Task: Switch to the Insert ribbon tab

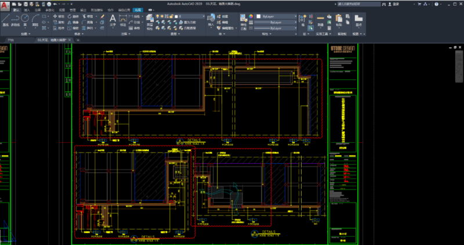Action: coord(27,10)
